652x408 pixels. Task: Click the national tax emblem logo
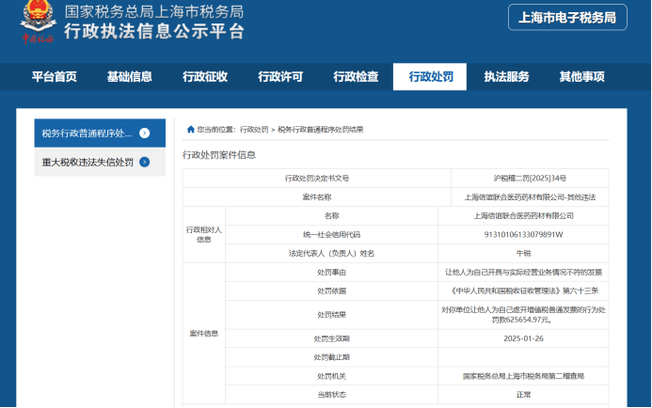click(38, 23)
